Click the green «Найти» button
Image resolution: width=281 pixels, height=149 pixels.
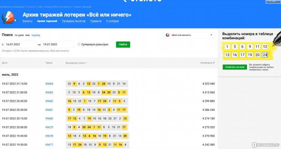[x=123, y=45]
